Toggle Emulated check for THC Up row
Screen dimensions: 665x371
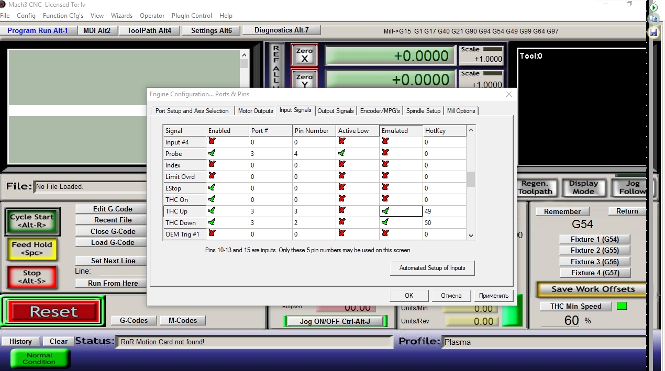click(x=385, y=211)
